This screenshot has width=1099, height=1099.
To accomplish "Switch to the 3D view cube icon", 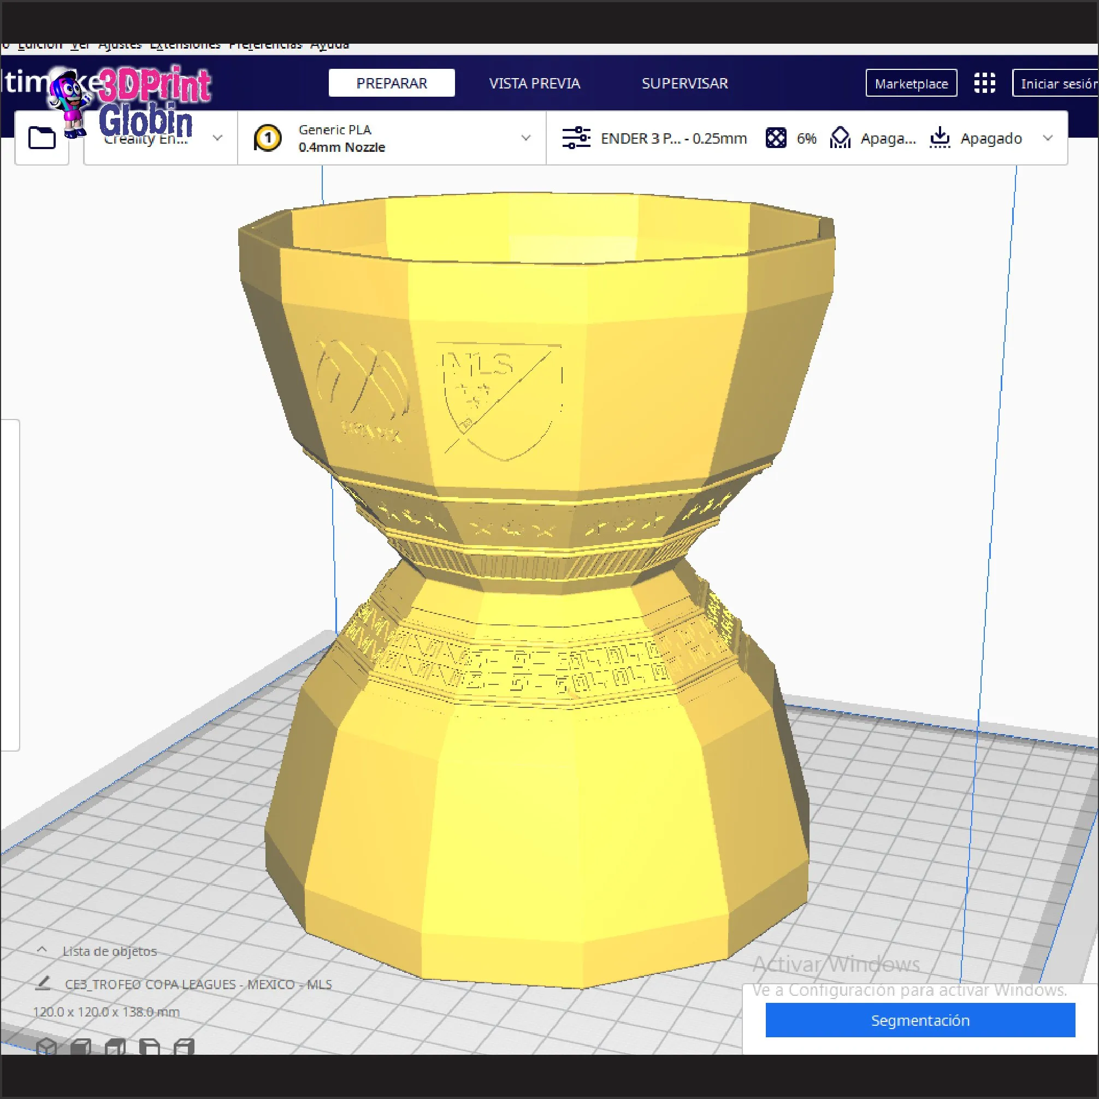I will [x=46, y=1047].
